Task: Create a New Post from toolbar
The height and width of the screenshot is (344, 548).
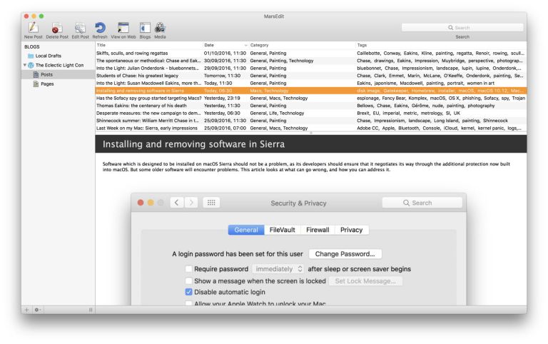Action: pos(34,30)
